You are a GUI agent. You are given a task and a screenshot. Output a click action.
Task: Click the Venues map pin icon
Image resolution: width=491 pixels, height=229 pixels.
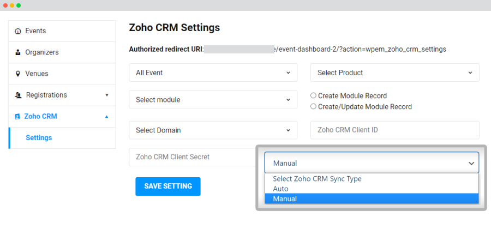(18, 74)
